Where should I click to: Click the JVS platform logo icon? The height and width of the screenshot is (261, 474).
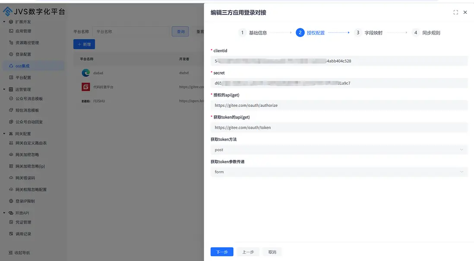coord(8,12)
